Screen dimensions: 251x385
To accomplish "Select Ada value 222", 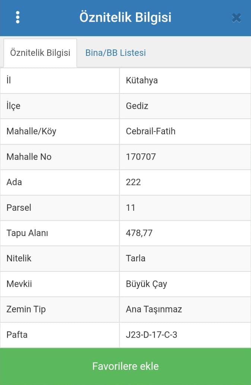I will pos(133,182).
